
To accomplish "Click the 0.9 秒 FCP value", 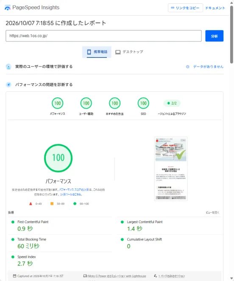I will click(25, 229).
